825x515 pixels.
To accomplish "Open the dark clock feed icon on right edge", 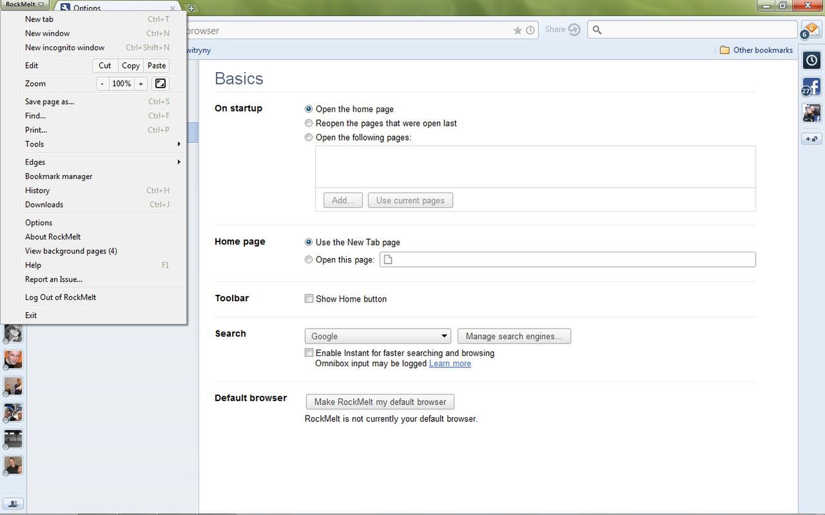I will [811, 61].
